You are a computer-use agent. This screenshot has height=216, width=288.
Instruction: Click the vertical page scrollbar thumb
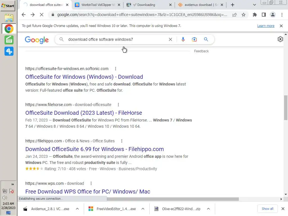[286, 108]
